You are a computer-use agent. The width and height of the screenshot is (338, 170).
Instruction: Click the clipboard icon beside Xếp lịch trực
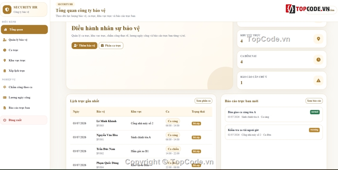(5, 71)
